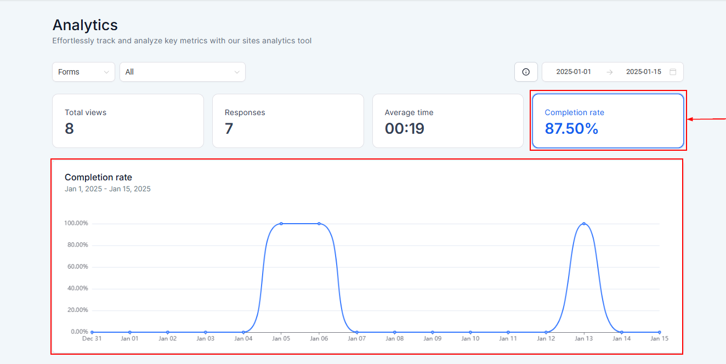
Task: Click the arrow between the date fields
Action: coord(609,72)
